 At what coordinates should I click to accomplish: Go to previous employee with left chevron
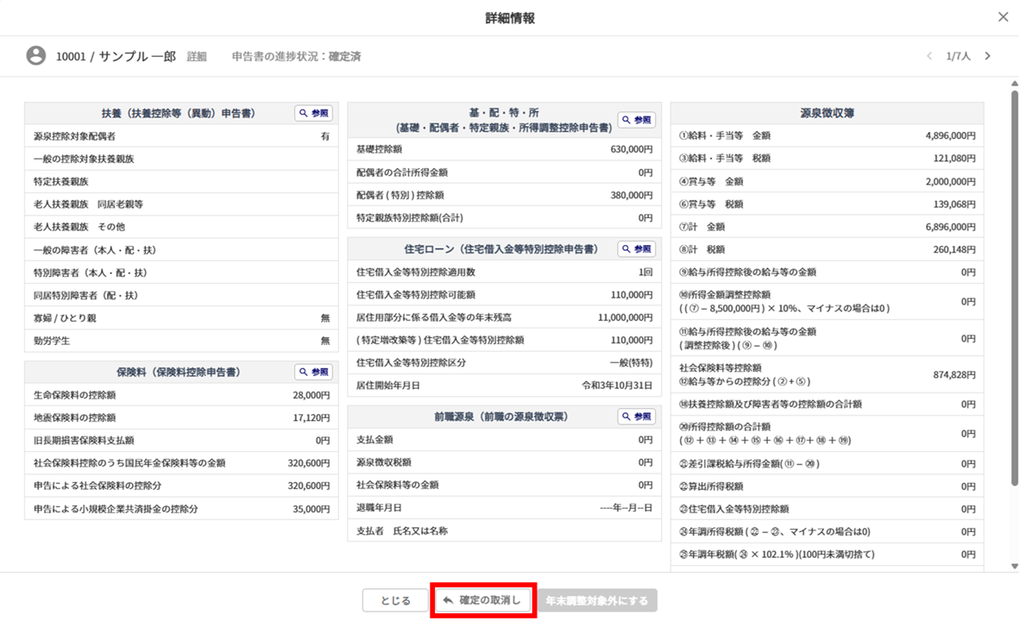pyautogui.click(x=929, y=56)
